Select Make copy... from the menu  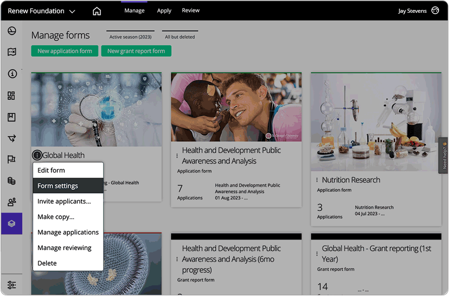tap(68, 216)
